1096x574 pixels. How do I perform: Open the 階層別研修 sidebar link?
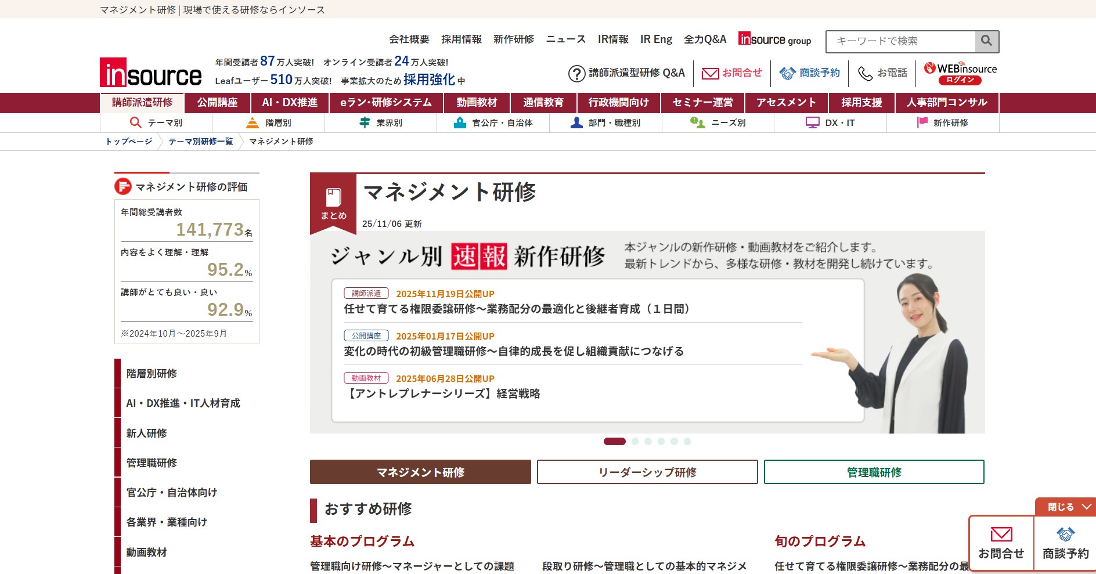tap(153, 374)
